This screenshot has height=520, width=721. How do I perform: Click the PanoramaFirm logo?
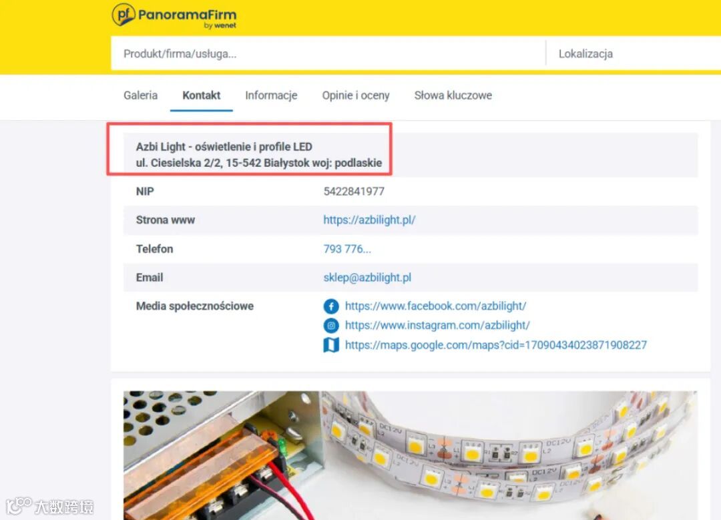174,16
